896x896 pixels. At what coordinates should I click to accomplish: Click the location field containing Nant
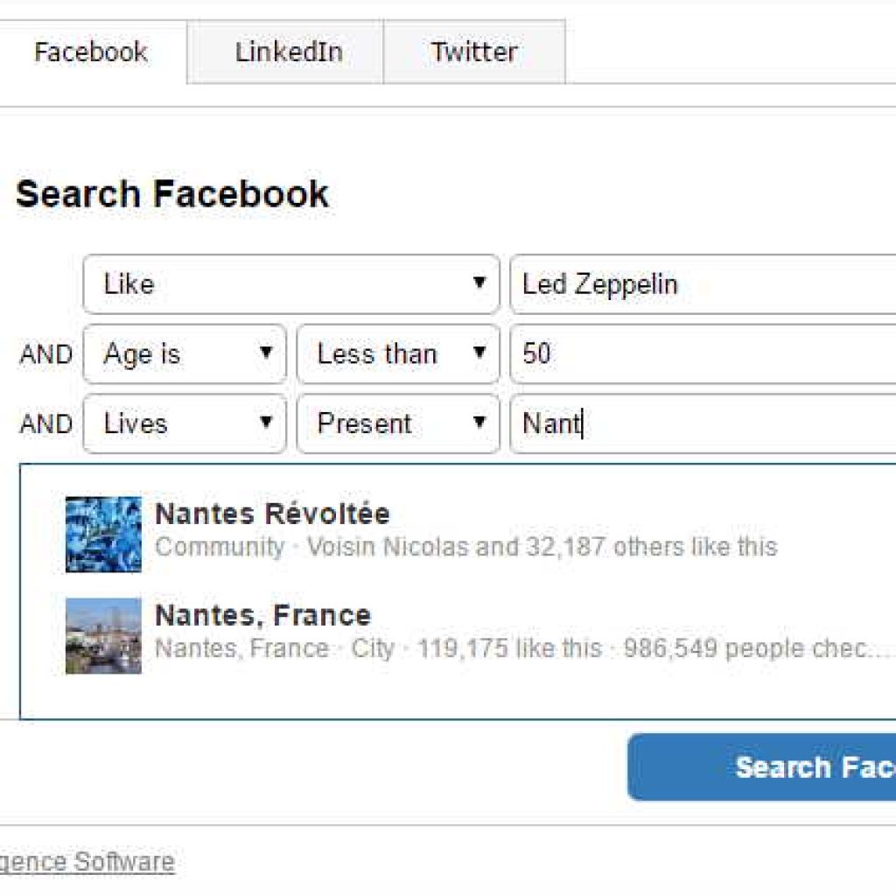(x=703, y=423)
